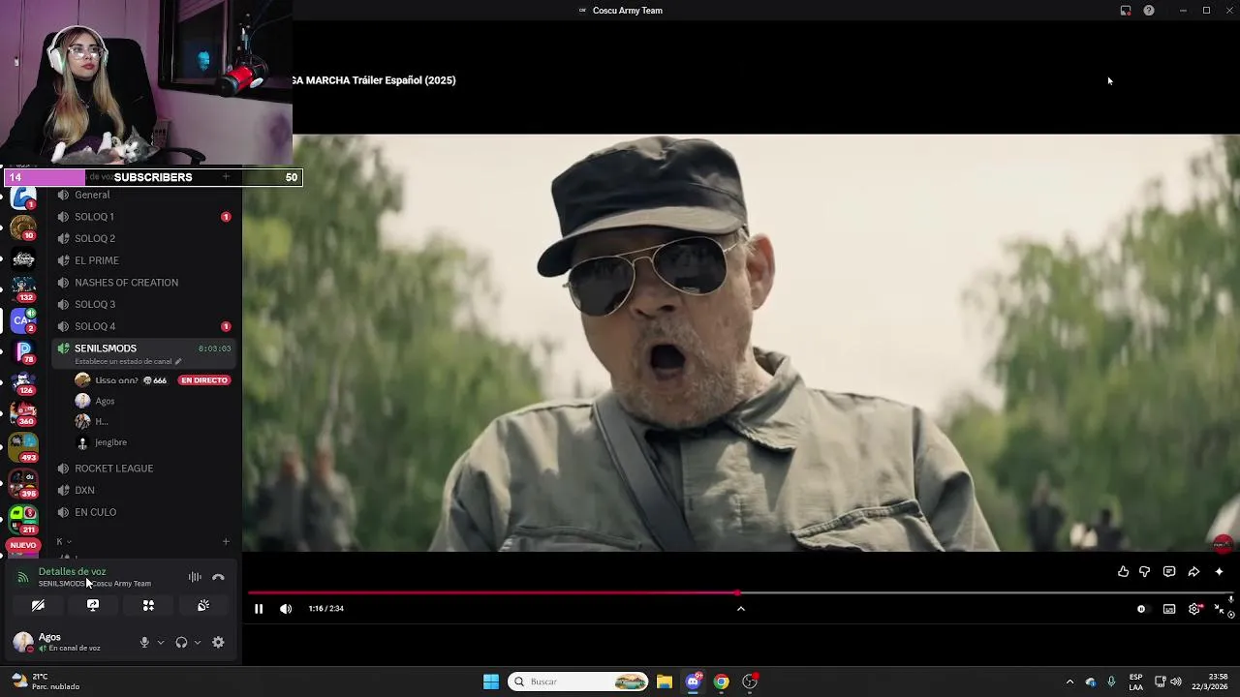This screenshot has height=697, width=1240.
Task: Join the General voice channel
Action: tap(143, 195)
